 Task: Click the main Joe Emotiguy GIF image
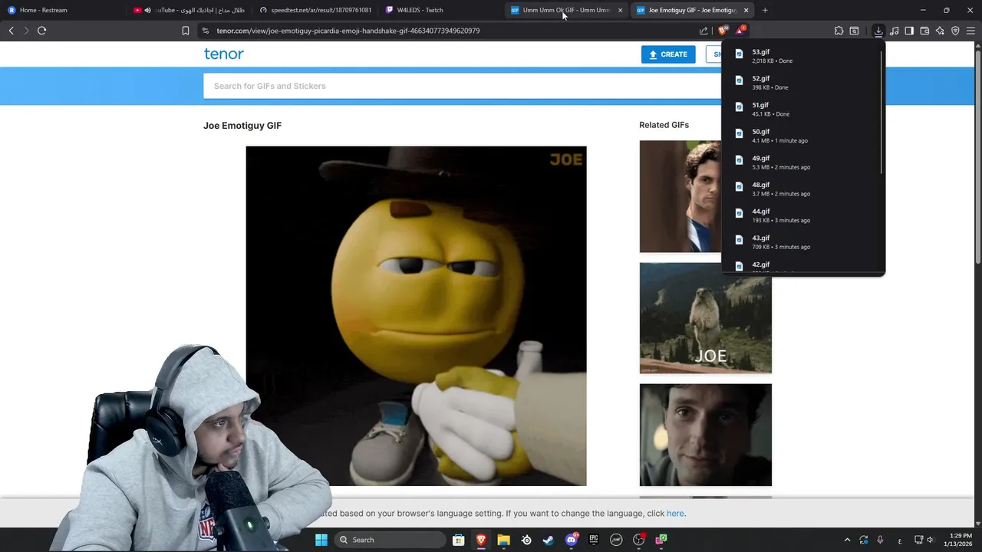coord(416,316)
